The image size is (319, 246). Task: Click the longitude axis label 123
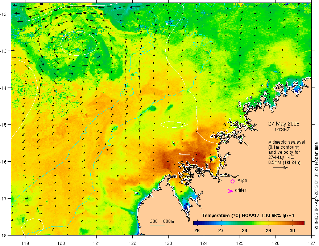tap(168, 243)
